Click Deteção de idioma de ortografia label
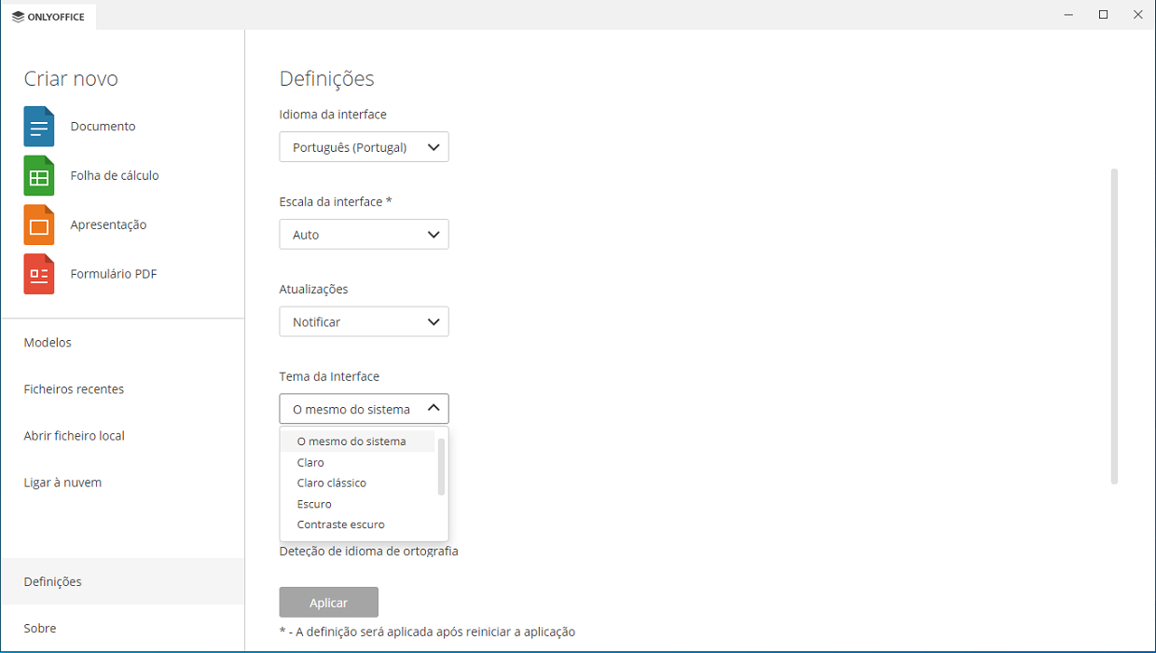1156x653 pixels. (368, 551)
